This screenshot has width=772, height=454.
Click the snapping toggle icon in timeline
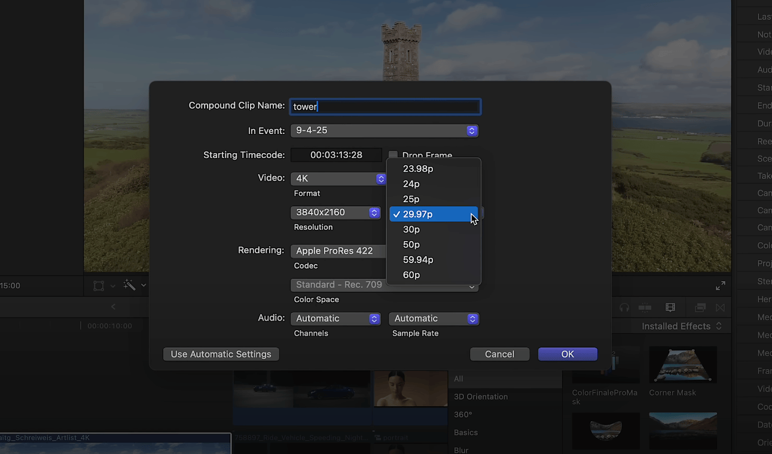click(x=645, y=307)
